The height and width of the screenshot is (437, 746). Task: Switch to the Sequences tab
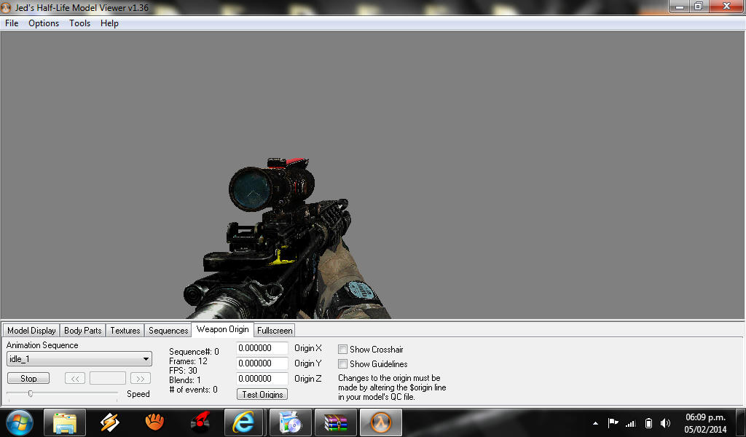pyautogui.click(x=168, y=331)
